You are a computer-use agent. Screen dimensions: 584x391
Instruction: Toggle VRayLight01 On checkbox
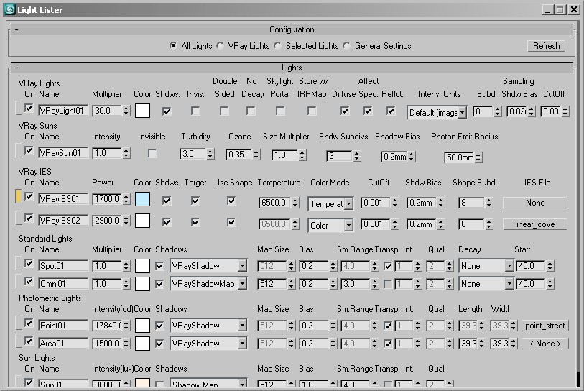point(29,109)
